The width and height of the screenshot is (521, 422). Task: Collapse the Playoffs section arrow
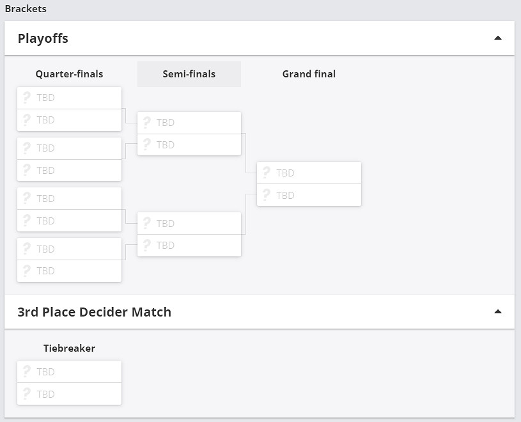tap(498, 38)
